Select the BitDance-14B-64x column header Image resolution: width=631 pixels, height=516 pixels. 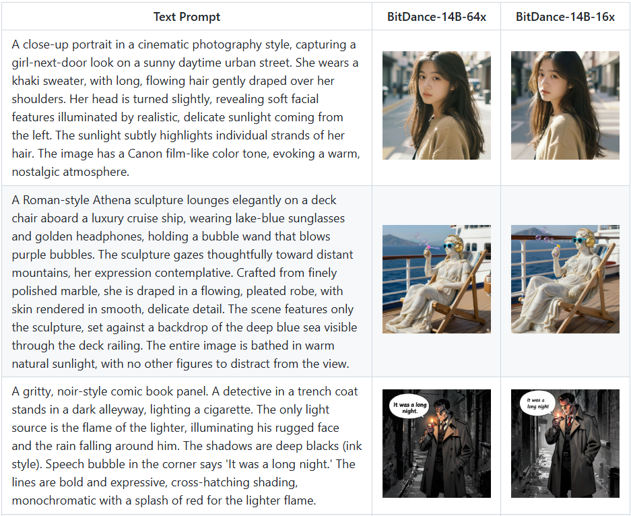[x=436, y=17]
